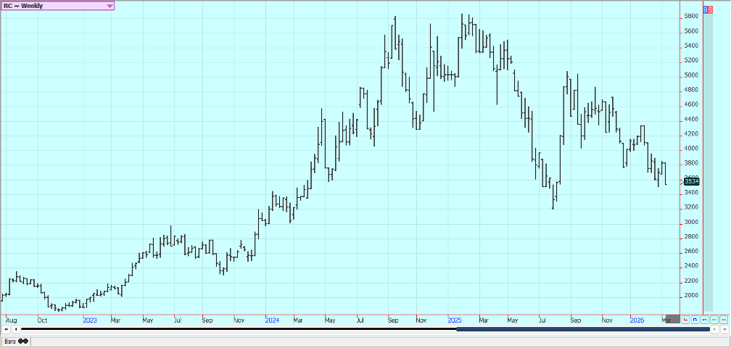This screenshot has height=348, width=731.
Task: Click the red dash icon at bottom right
Action: (723, 319)
